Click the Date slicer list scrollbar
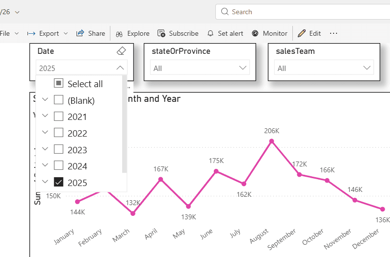This screenshot has width=390, height=257. [125, 124]
